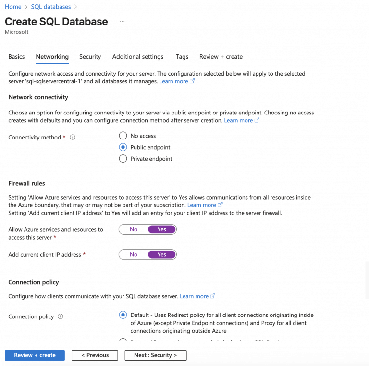
Task: Set Add current client IP toggle to No
Action: (134, 254)
